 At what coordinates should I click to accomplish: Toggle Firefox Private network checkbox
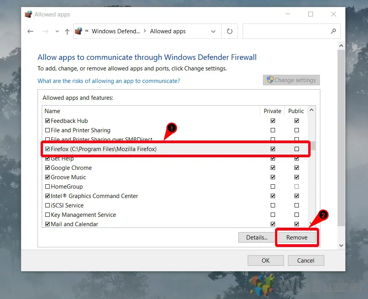pyautogui.click(x=273, y=149)
